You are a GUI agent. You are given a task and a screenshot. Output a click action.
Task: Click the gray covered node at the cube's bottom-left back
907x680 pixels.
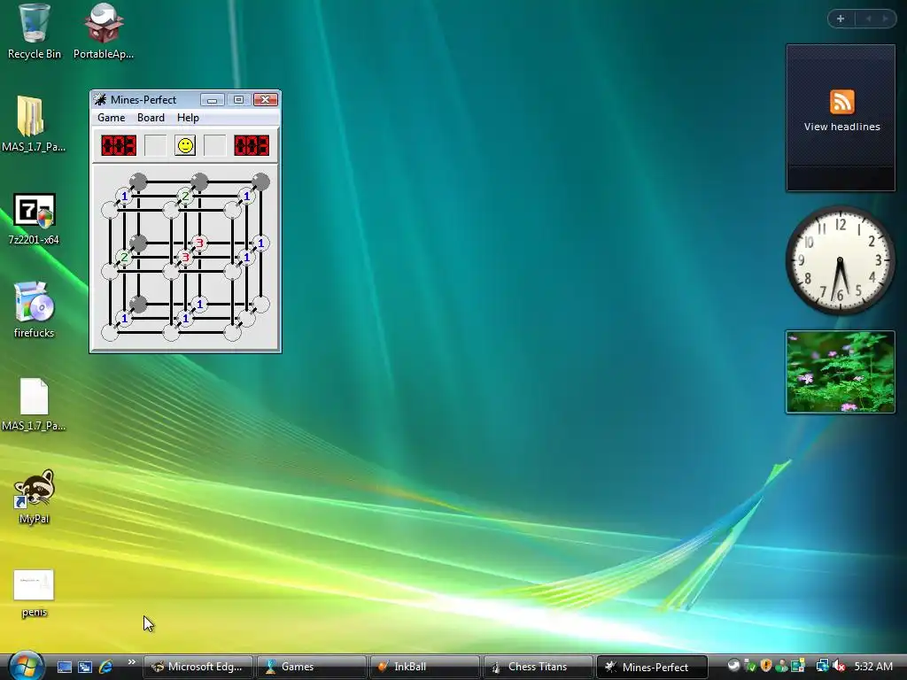[138, 304]
